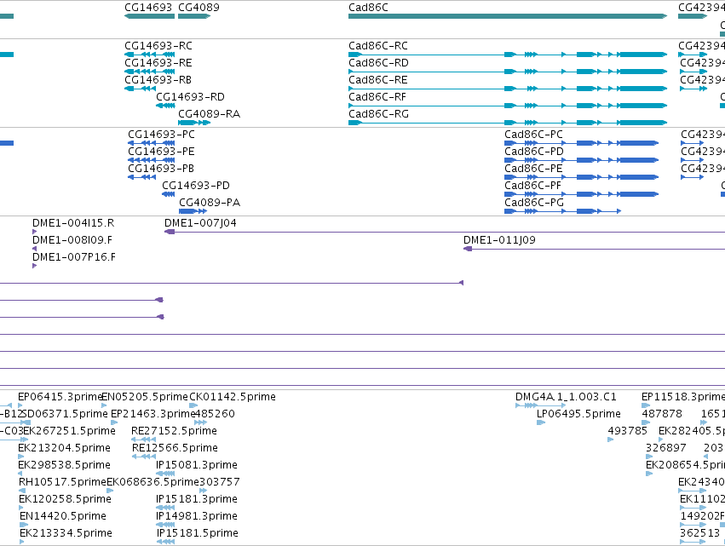Click the teal CG4089 gene arrow bar

point(194,16)
